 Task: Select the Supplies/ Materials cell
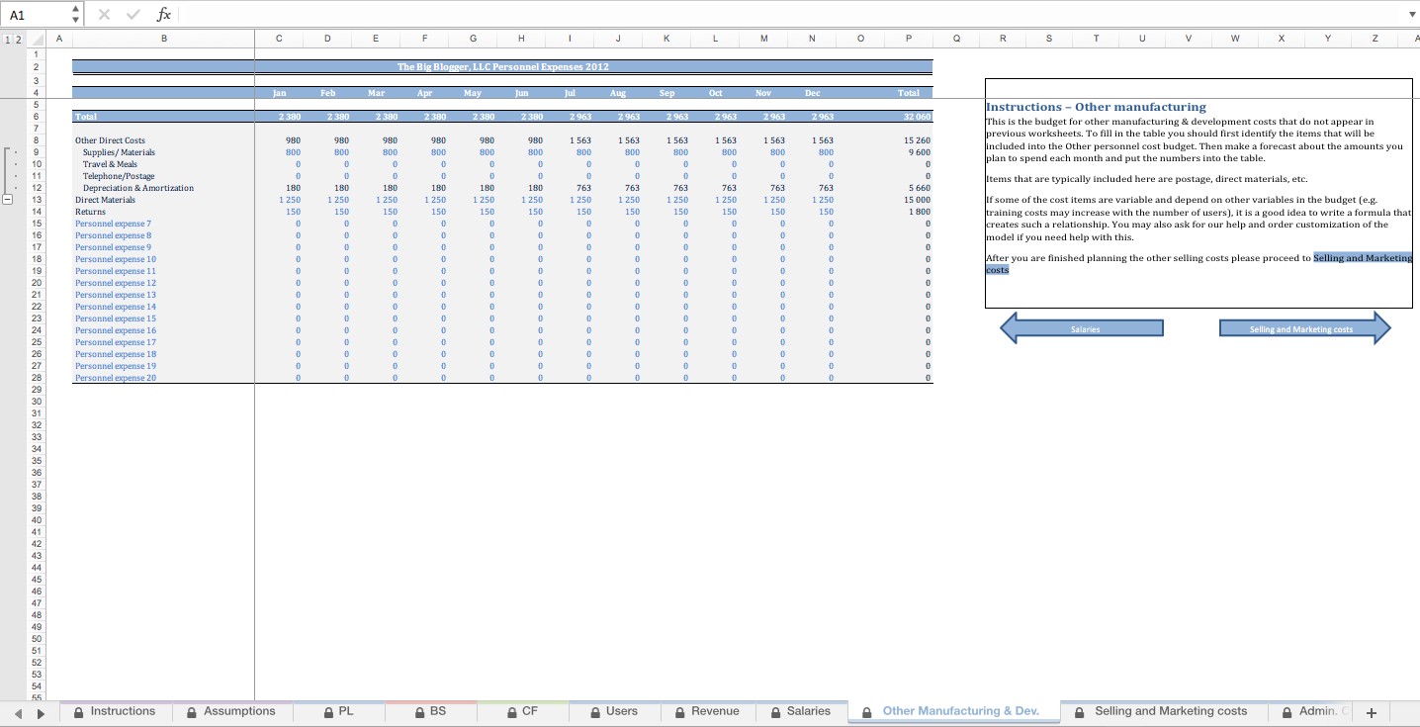(x=164, y=152)
